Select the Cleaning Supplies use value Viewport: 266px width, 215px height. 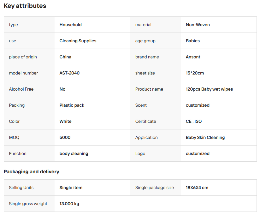click(x=78, y=41)
